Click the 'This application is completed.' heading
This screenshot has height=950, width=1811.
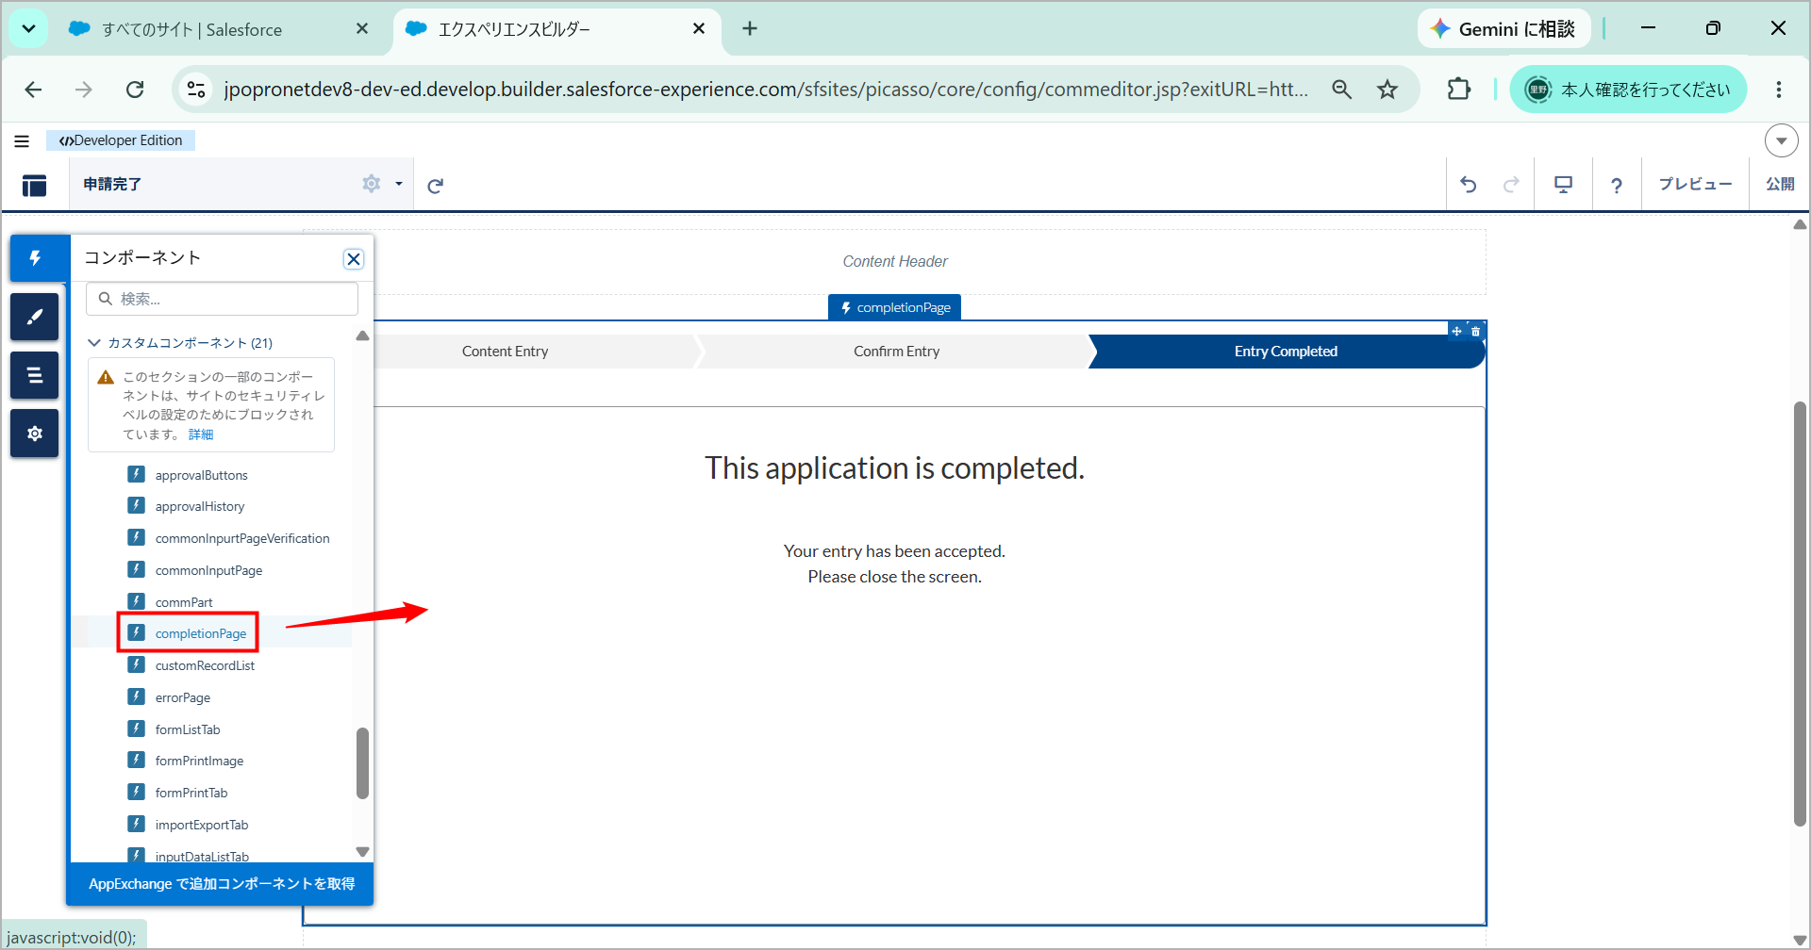894,467
